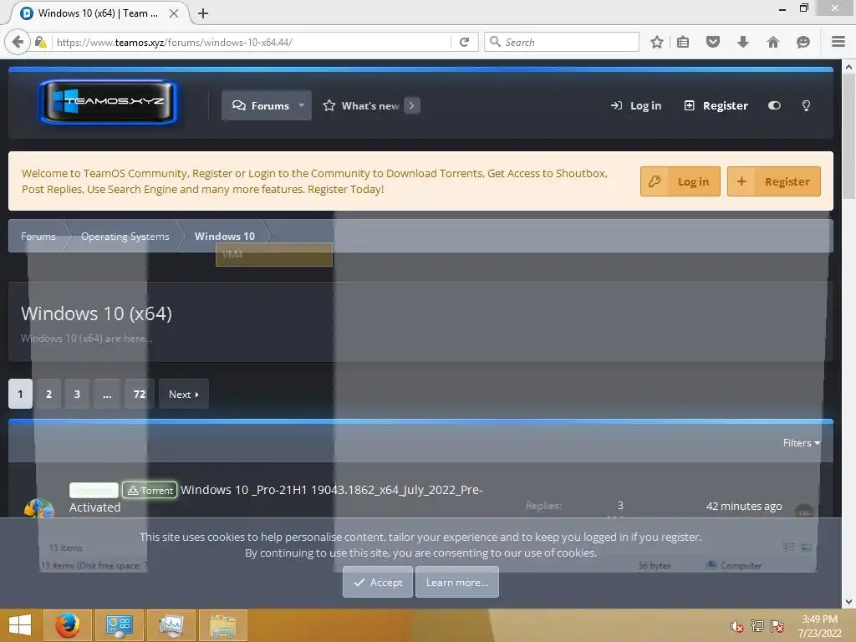Click network tray icon
This screenshot has height=642, width=856.
click(757, 625)
